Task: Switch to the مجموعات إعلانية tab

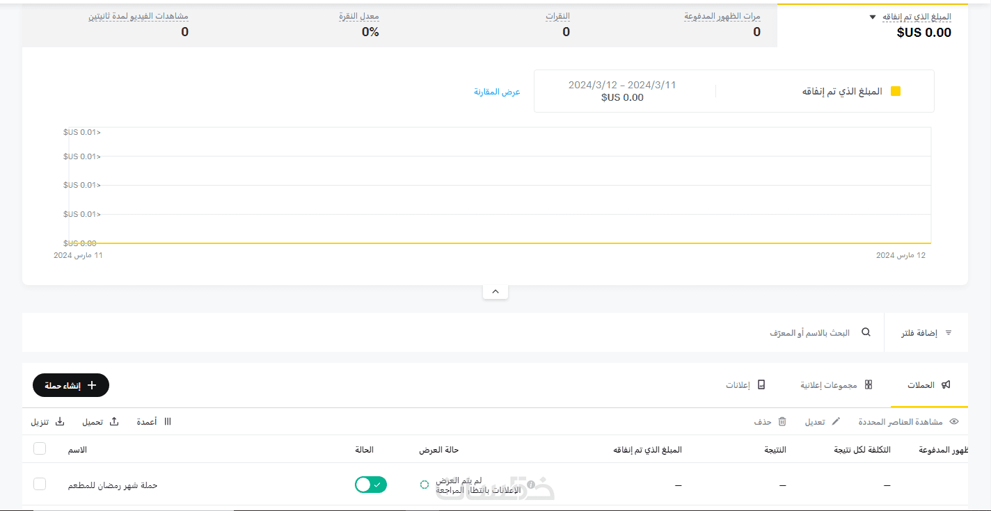Action: tap(836, 384)
